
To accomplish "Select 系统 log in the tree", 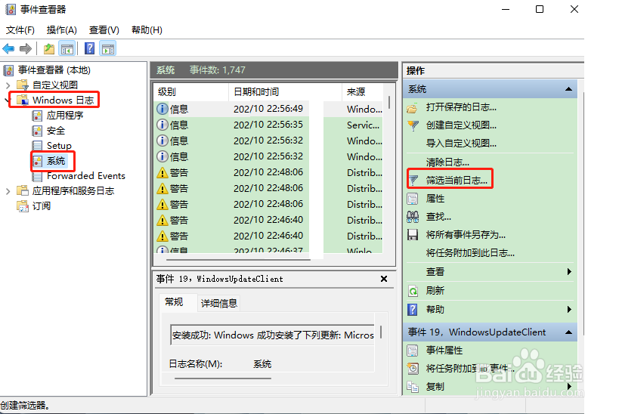I will click(56, 161).
